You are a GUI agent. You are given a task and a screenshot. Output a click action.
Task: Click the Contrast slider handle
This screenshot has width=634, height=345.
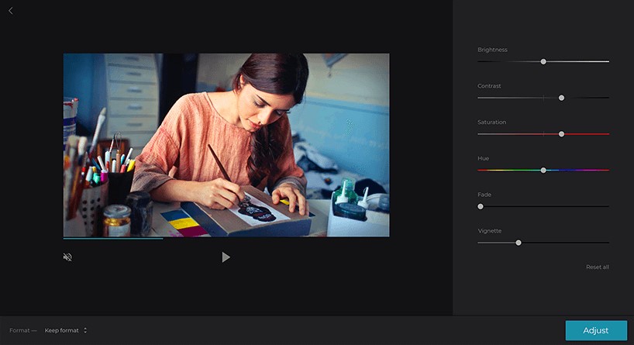tap(561, 98)
